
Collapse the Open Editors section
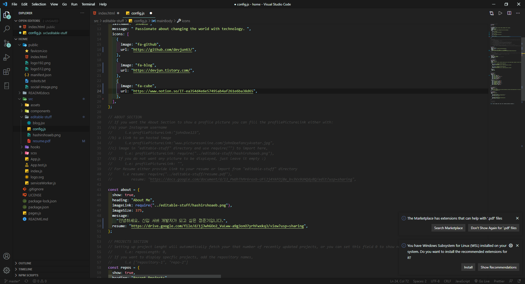16,21
